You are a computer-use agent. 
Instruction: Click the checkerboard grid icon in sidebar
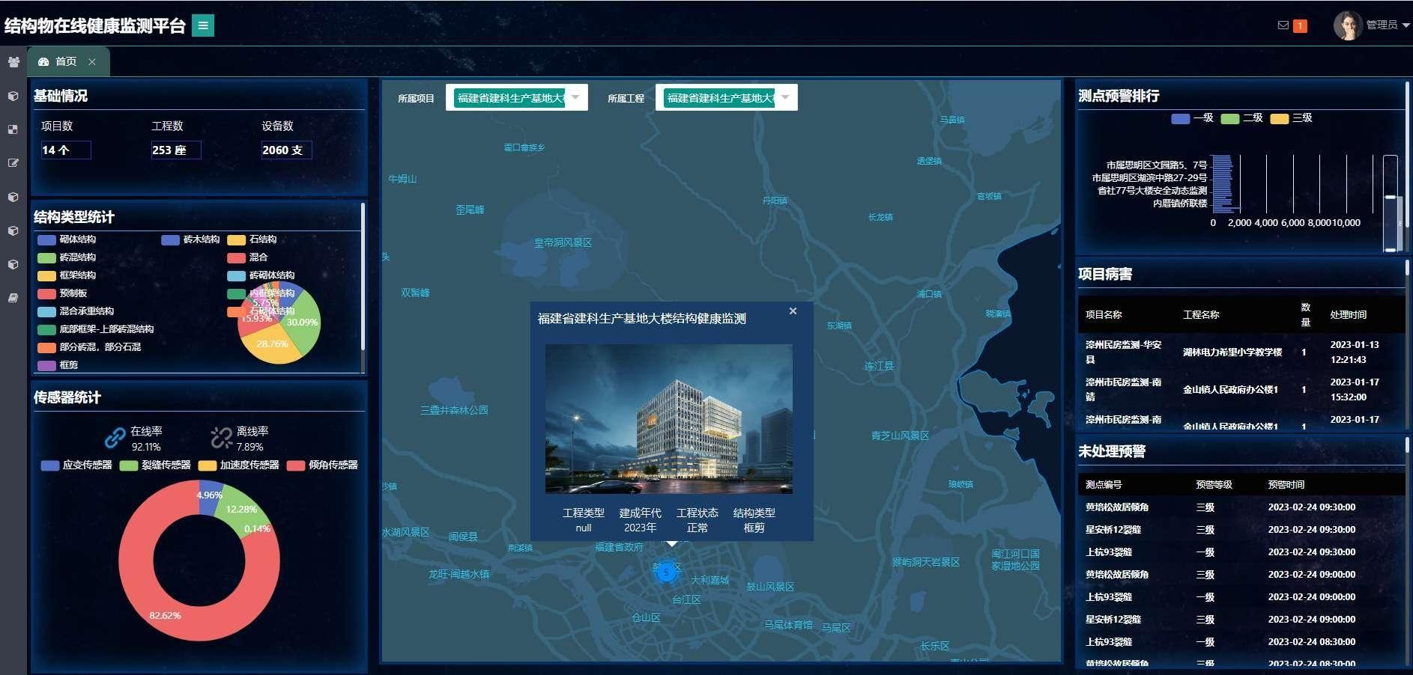13,129
